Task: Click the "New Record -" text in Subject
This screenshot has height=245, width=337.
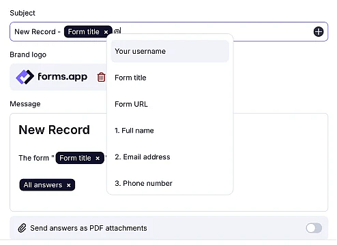Action: [x=38, y=32]
